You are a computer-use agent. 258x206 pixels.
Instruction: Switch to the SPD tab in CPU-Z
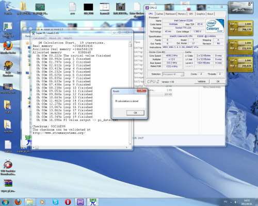point(191,14)
